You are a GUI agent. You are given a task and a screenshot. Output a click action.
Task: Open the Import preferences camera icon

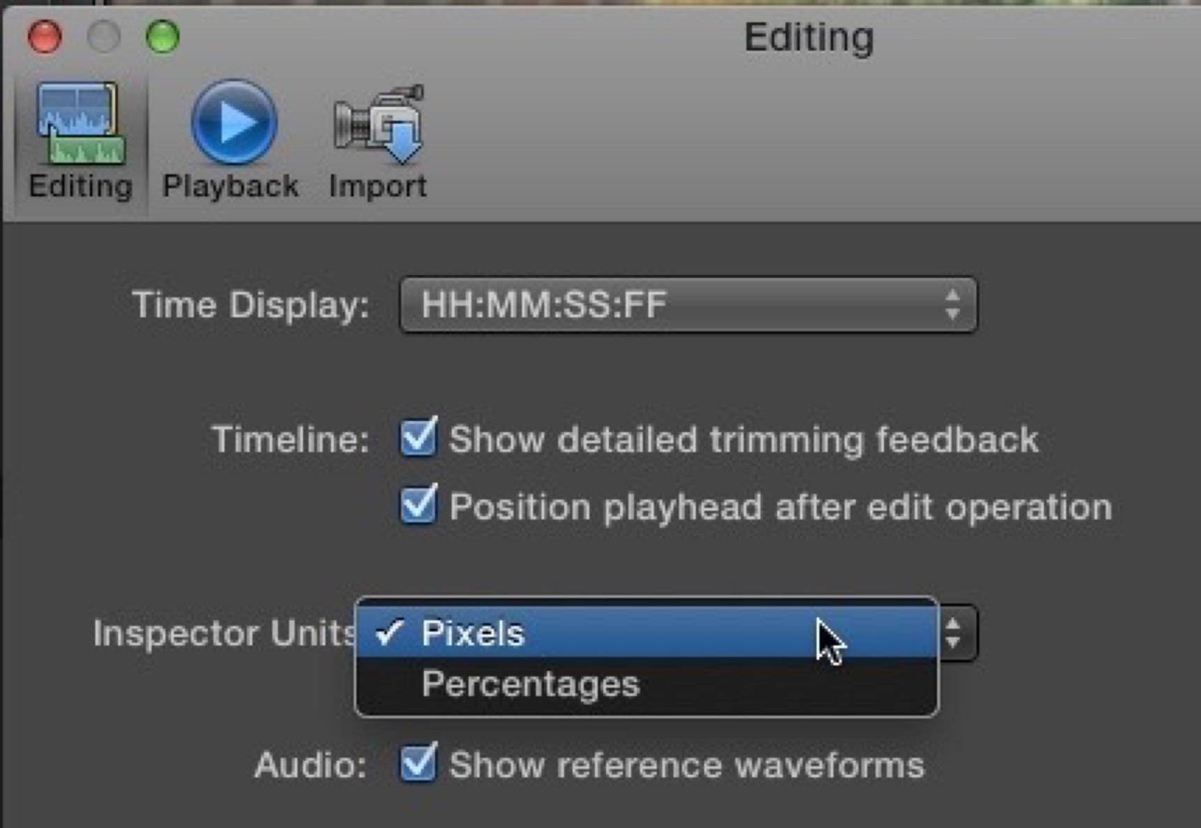[378, 124]
